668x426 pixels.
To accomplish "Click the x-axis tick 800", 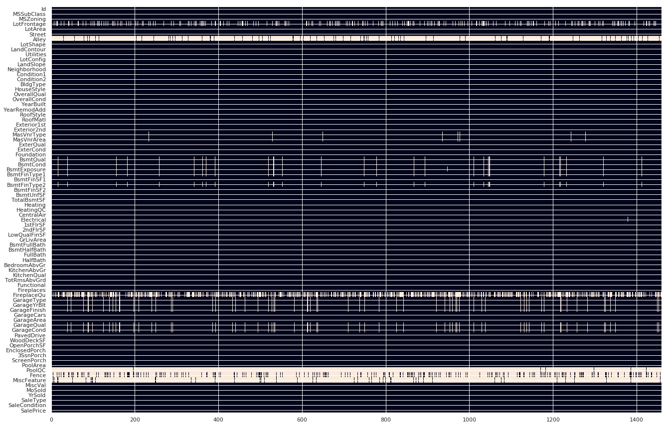I will coord(386,420).
